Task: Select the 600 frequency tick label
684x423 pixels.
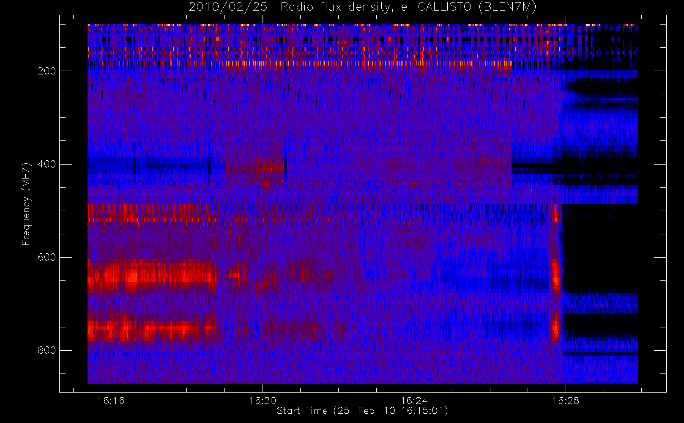Action: pyautogui.click(x=47, y=257)
